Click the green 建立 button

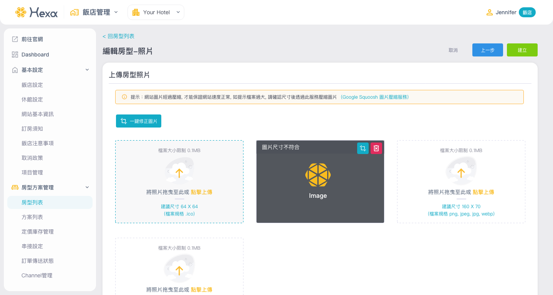point(522,50)
